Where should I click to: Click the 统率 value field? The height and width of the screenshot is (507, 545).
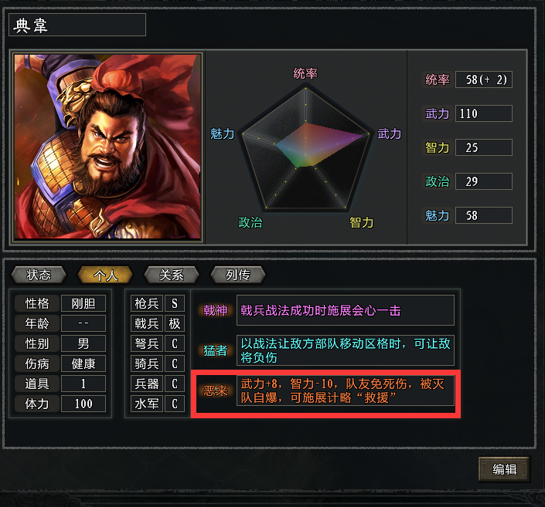[483, 79]
